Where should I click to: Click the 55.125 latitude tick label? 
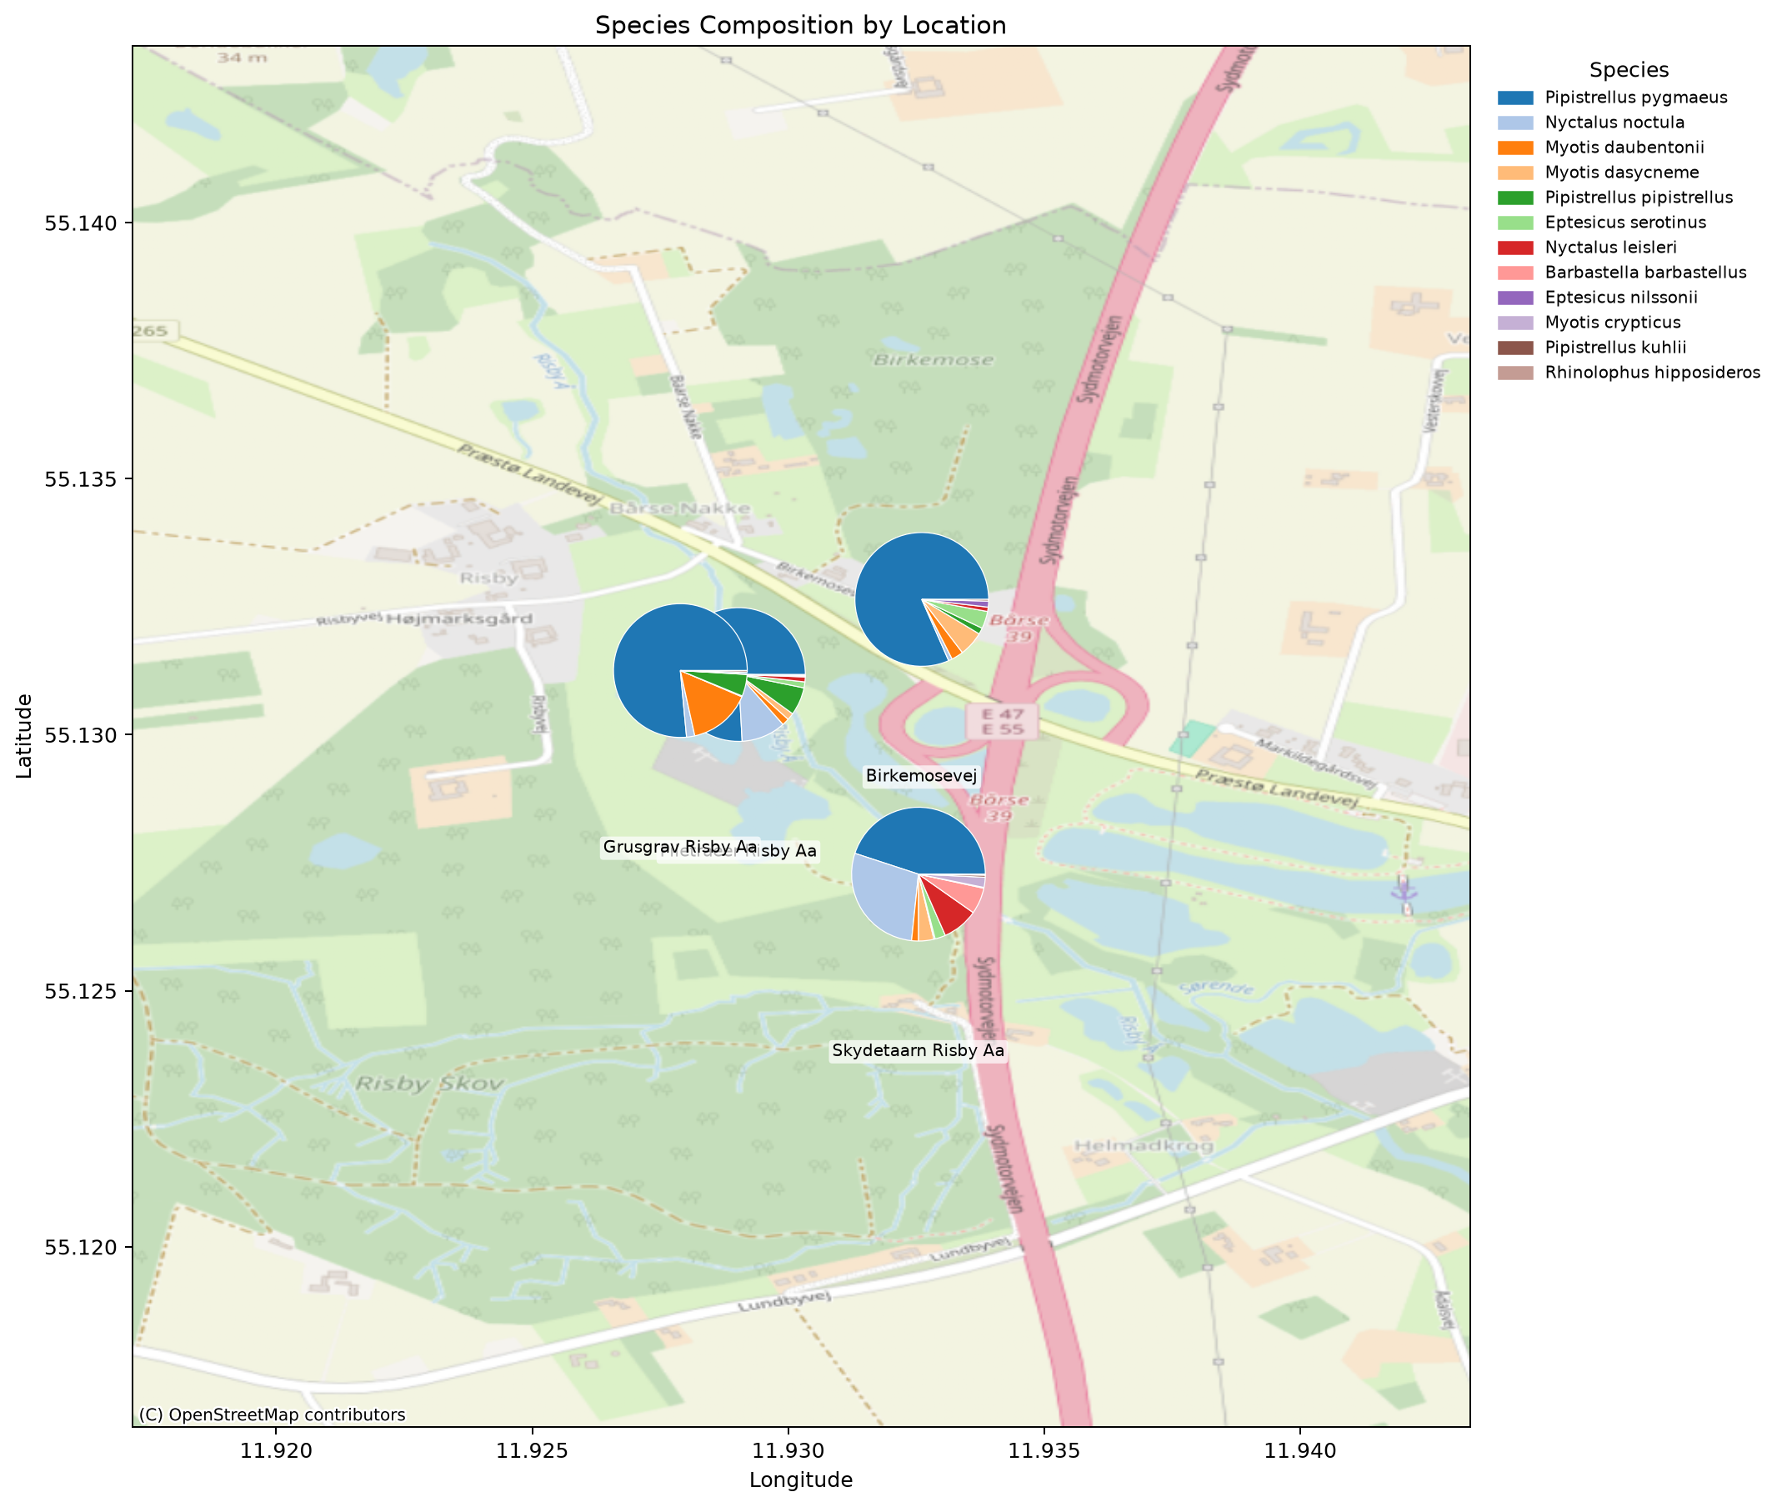(x=80, y=992)
